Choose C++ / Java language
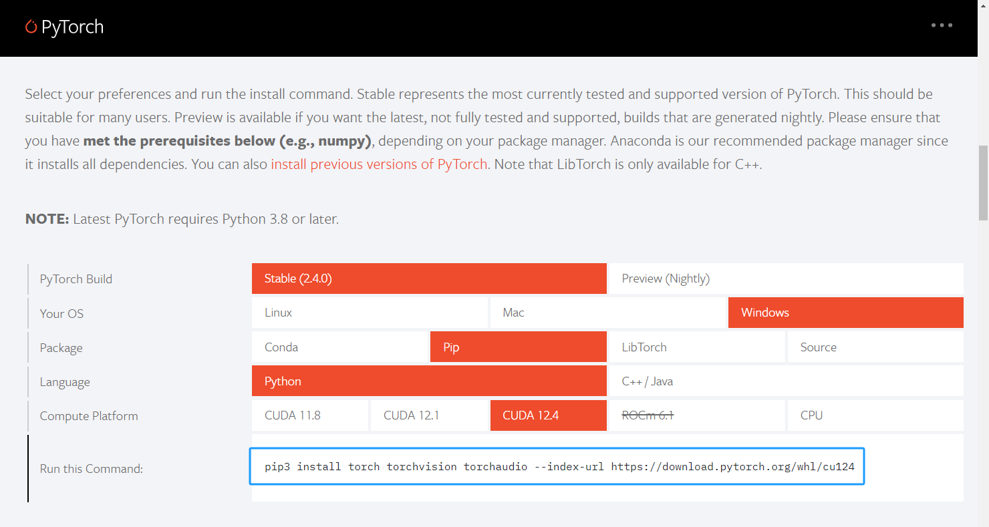Viewport: 989px width, 527px height. tap(786, 381)
